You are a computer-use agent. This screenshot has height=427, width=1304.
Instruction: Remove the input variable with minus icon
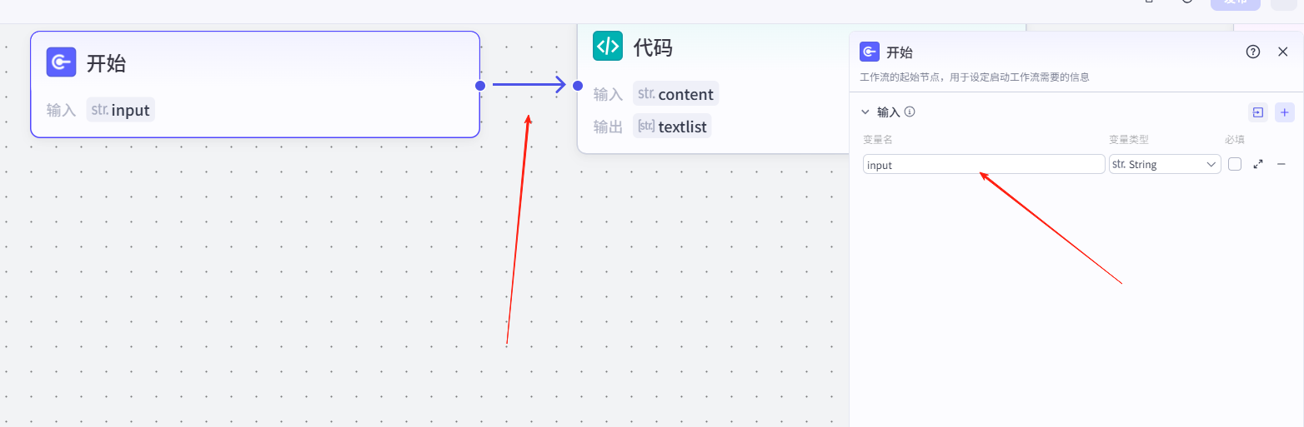(x=1281, y=164)
